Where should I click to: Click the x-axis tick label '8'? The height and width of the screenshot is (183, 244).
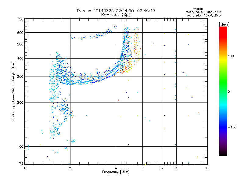162,168
